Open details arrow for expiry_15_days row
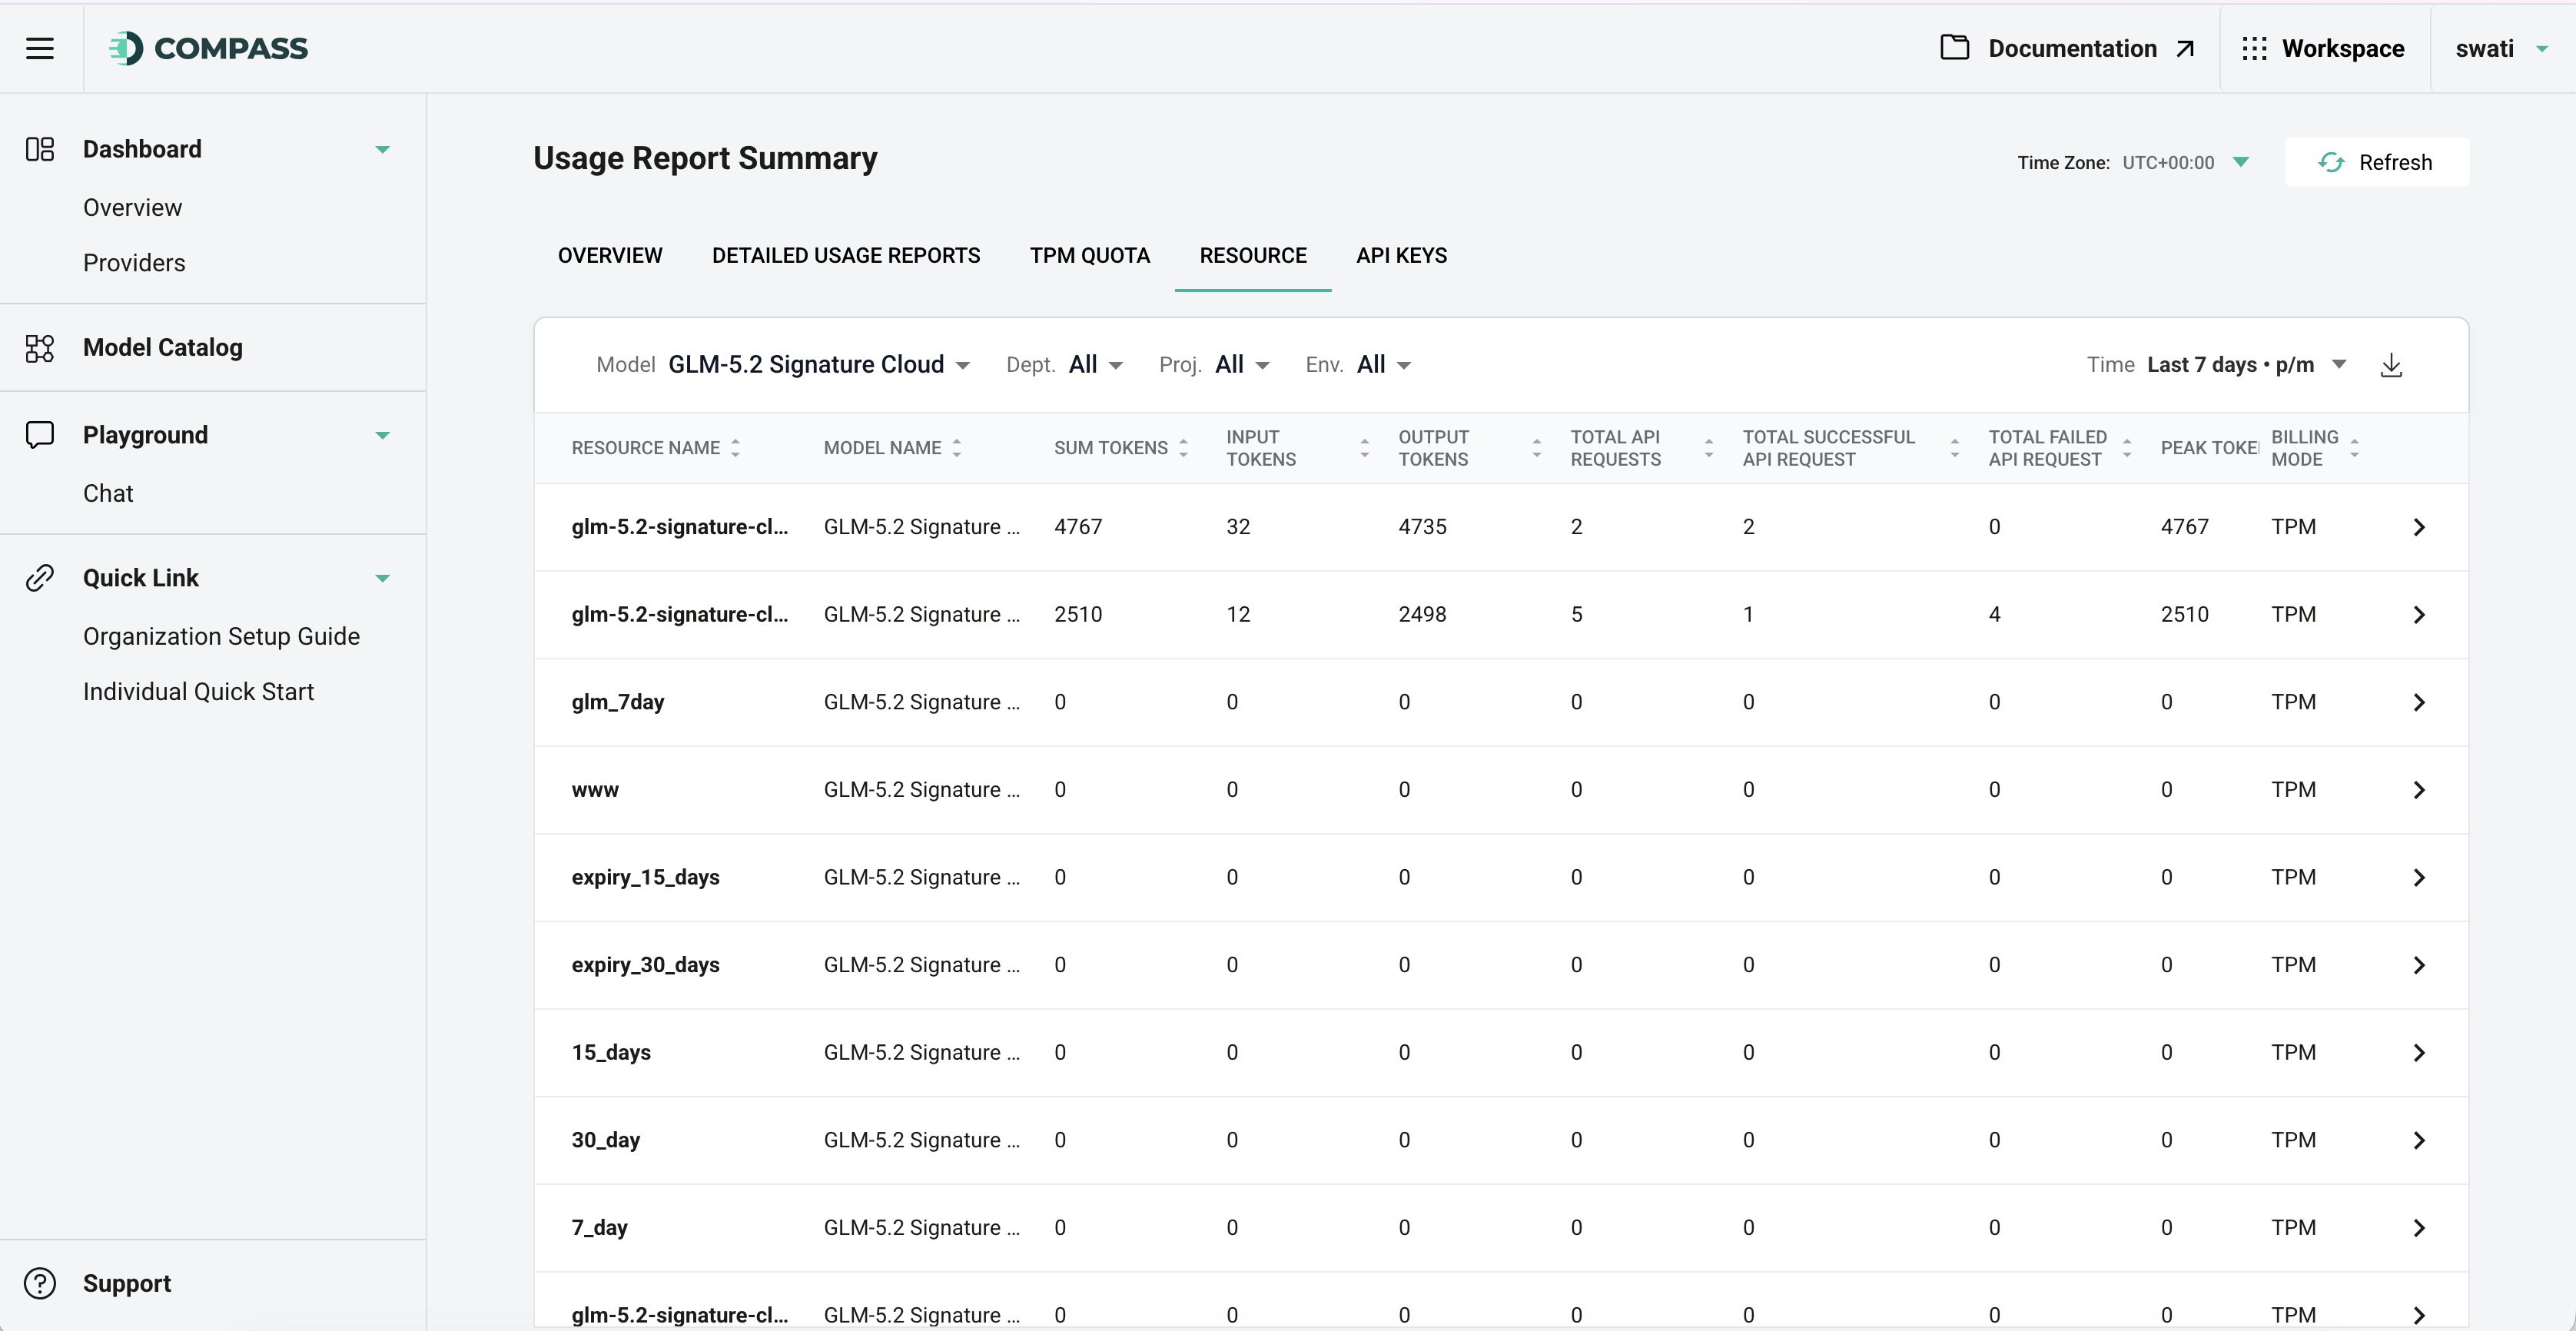2576x1331 pixels. point(2419,877)
